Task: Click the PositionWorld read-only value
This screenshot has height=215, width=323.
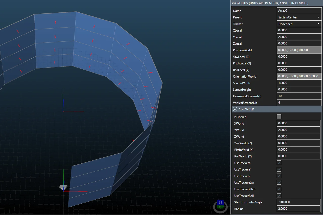Action: point(299,50)
